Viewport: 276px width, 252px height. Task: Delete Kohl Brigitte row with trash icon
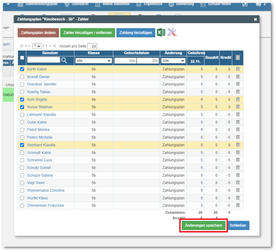pyautogui.click(x=238, y=99)
